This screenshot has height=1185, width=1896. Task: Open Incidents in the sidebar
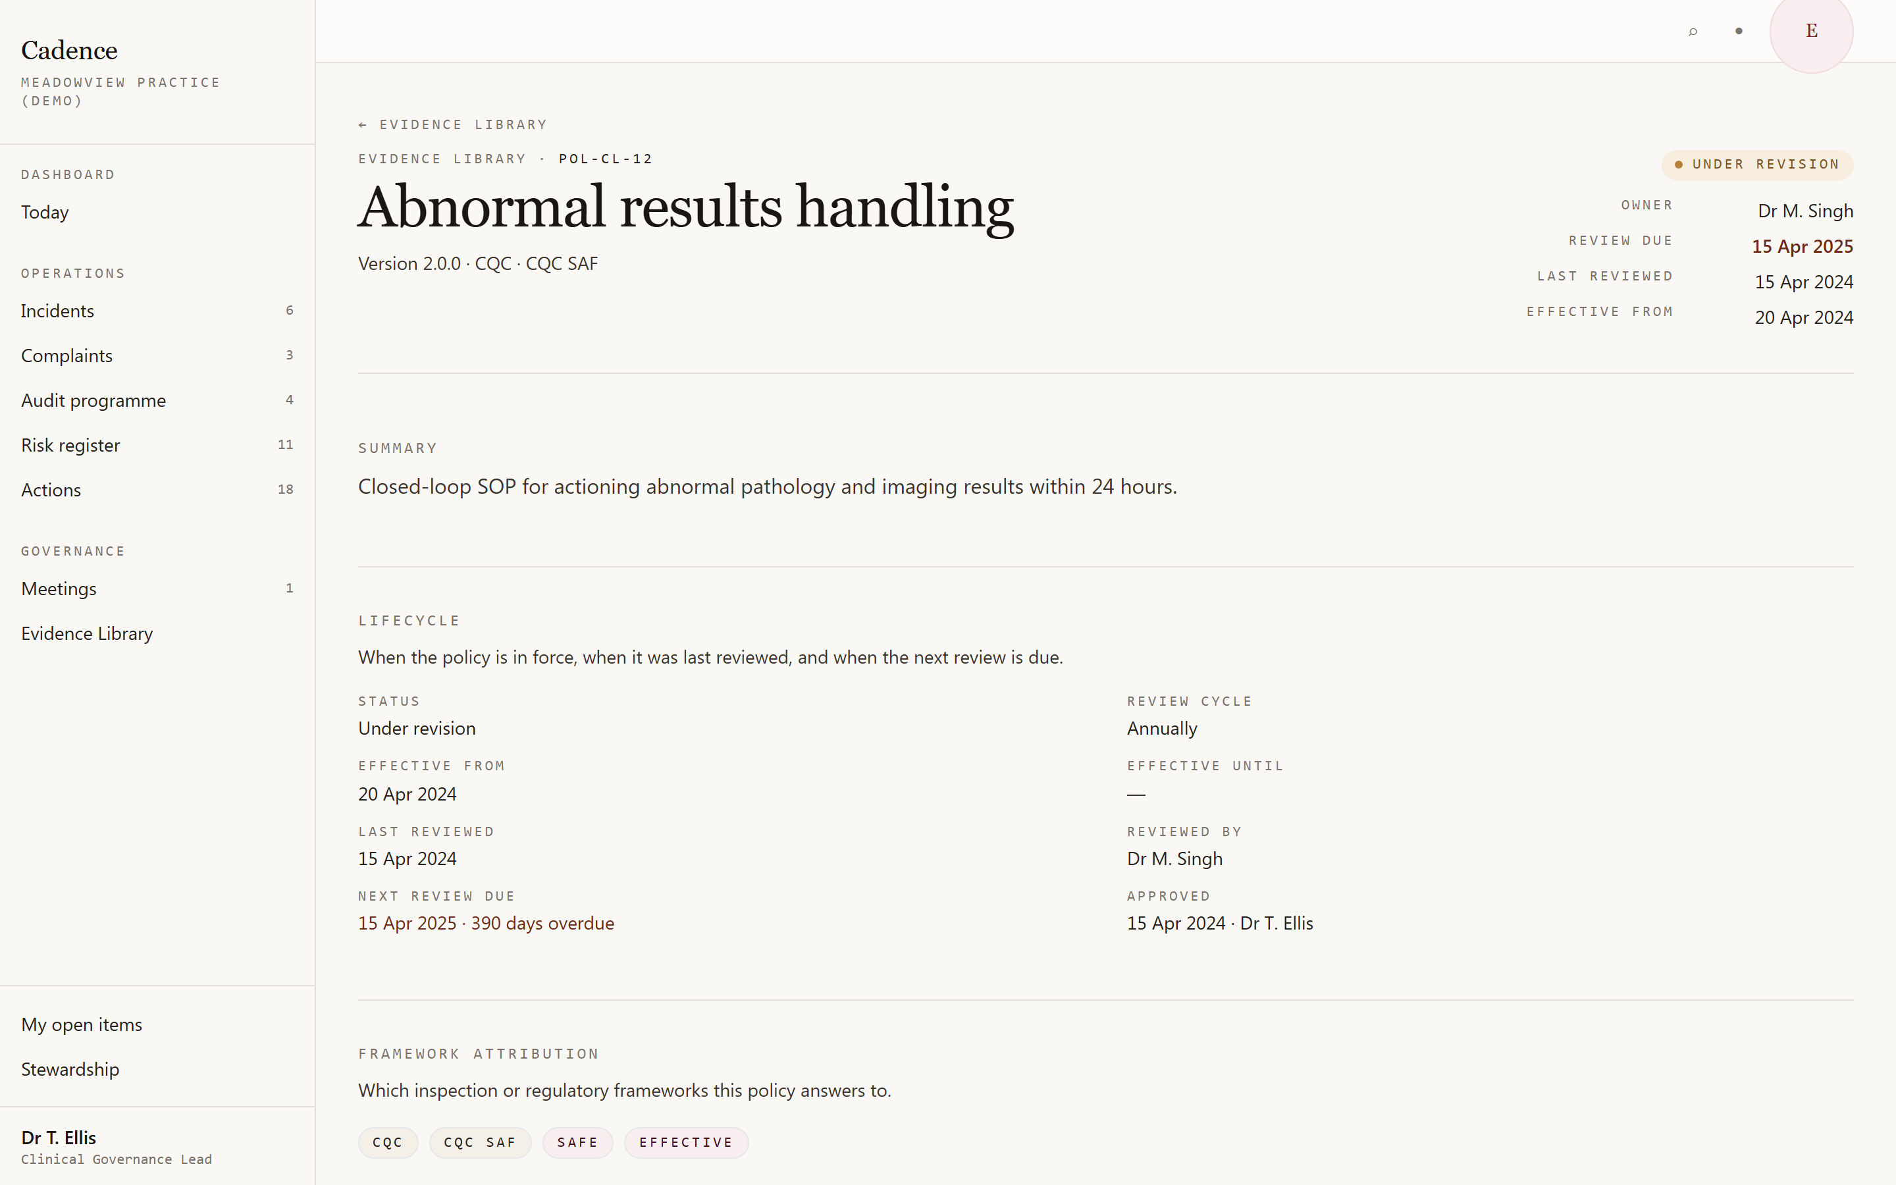(157, 311)
